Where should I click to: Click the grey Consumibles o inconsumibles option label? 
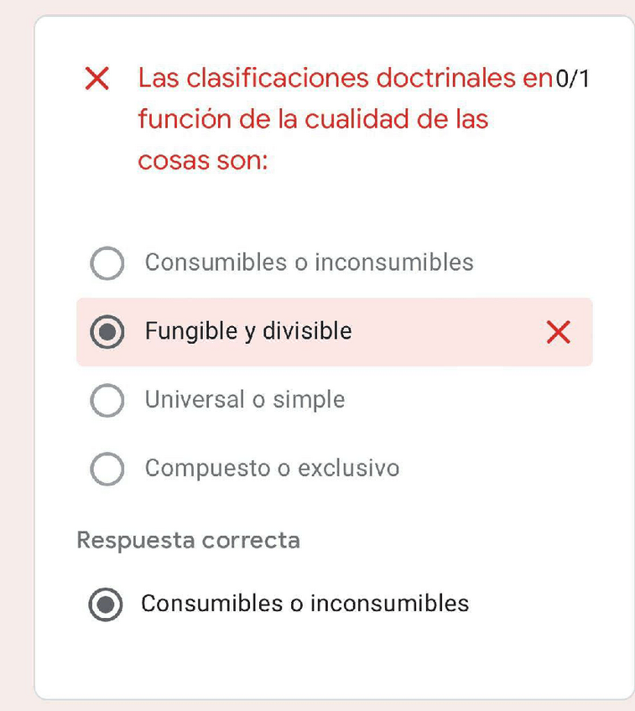pos(309,262)
